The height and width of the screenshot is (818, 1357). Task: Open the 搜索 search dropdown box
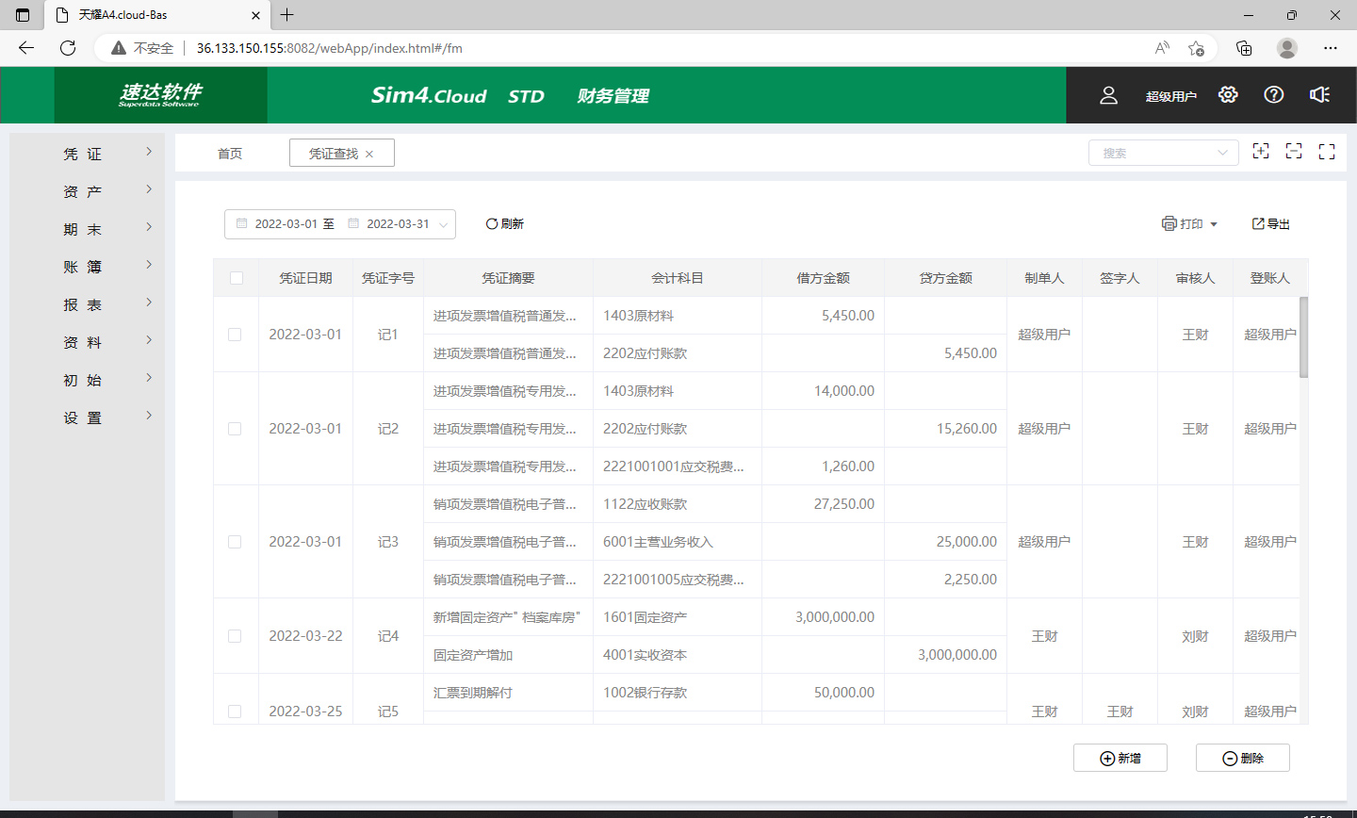click(x=1163, y=153)
